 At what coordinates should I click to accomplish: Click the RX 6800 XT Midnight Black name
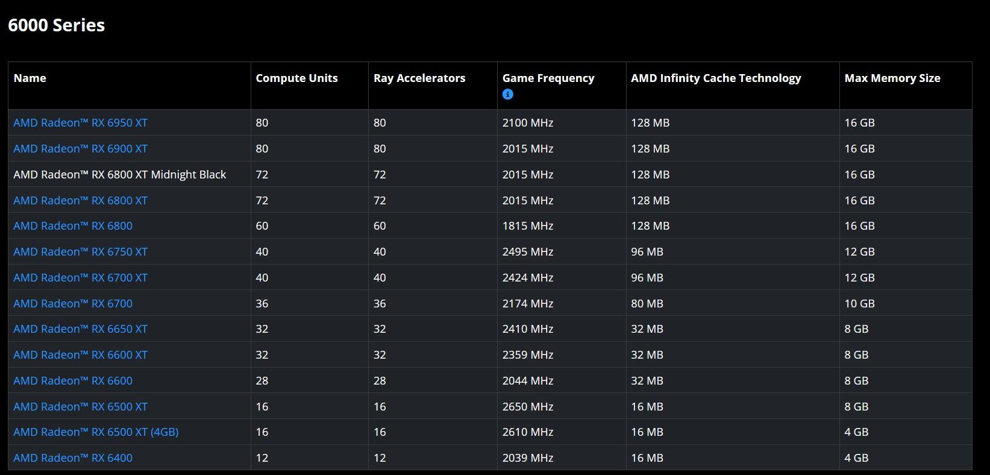(120, 175)
